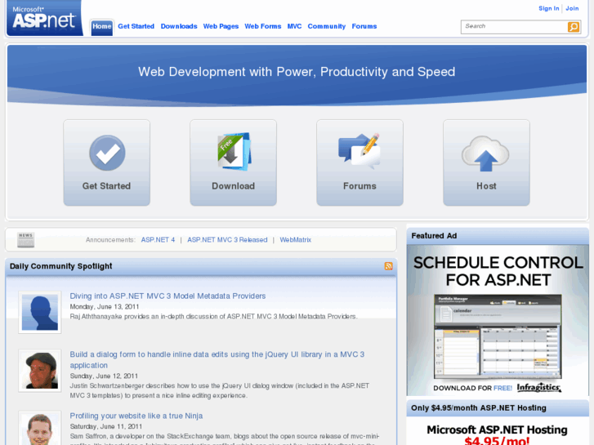The width and height of the screenshot is (594, 445).
Task: Click the Featured Ad heading
Action: 434,236
